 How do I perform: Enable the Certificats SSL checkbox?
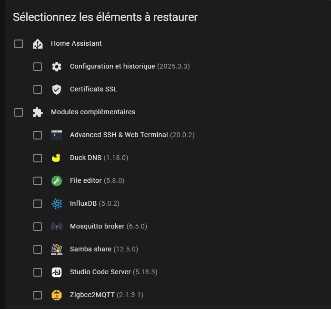38,90
